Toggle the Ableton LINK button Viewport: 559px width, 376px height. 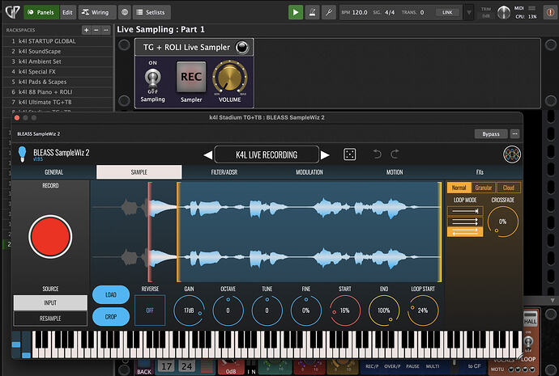coord(447,12)
